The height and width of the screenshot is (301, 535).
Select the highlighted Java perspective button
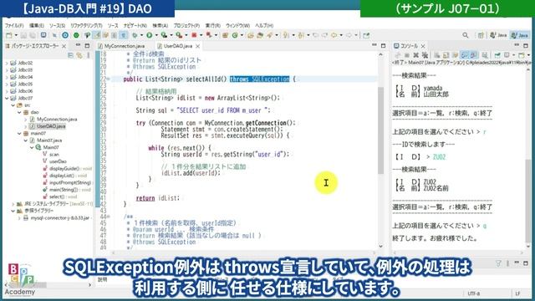519,35
